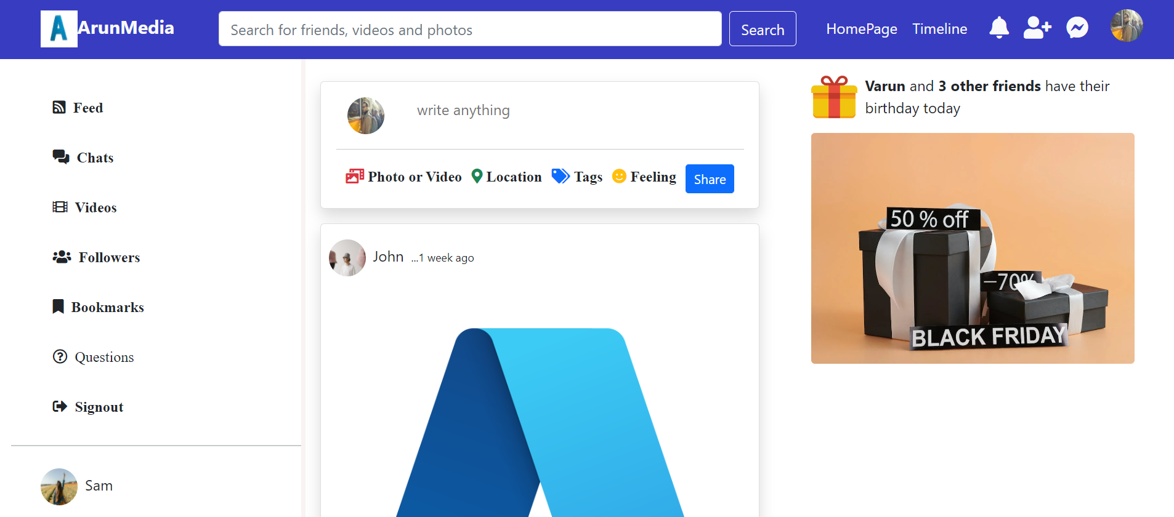
Task: Click the Videos film strip icon
Action: (60, 207)
